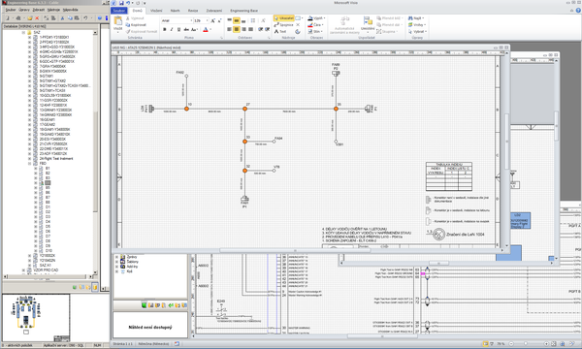Switch to the Engineering Base ribbon tab
The image size is (582, 349).
pos(243,11)
